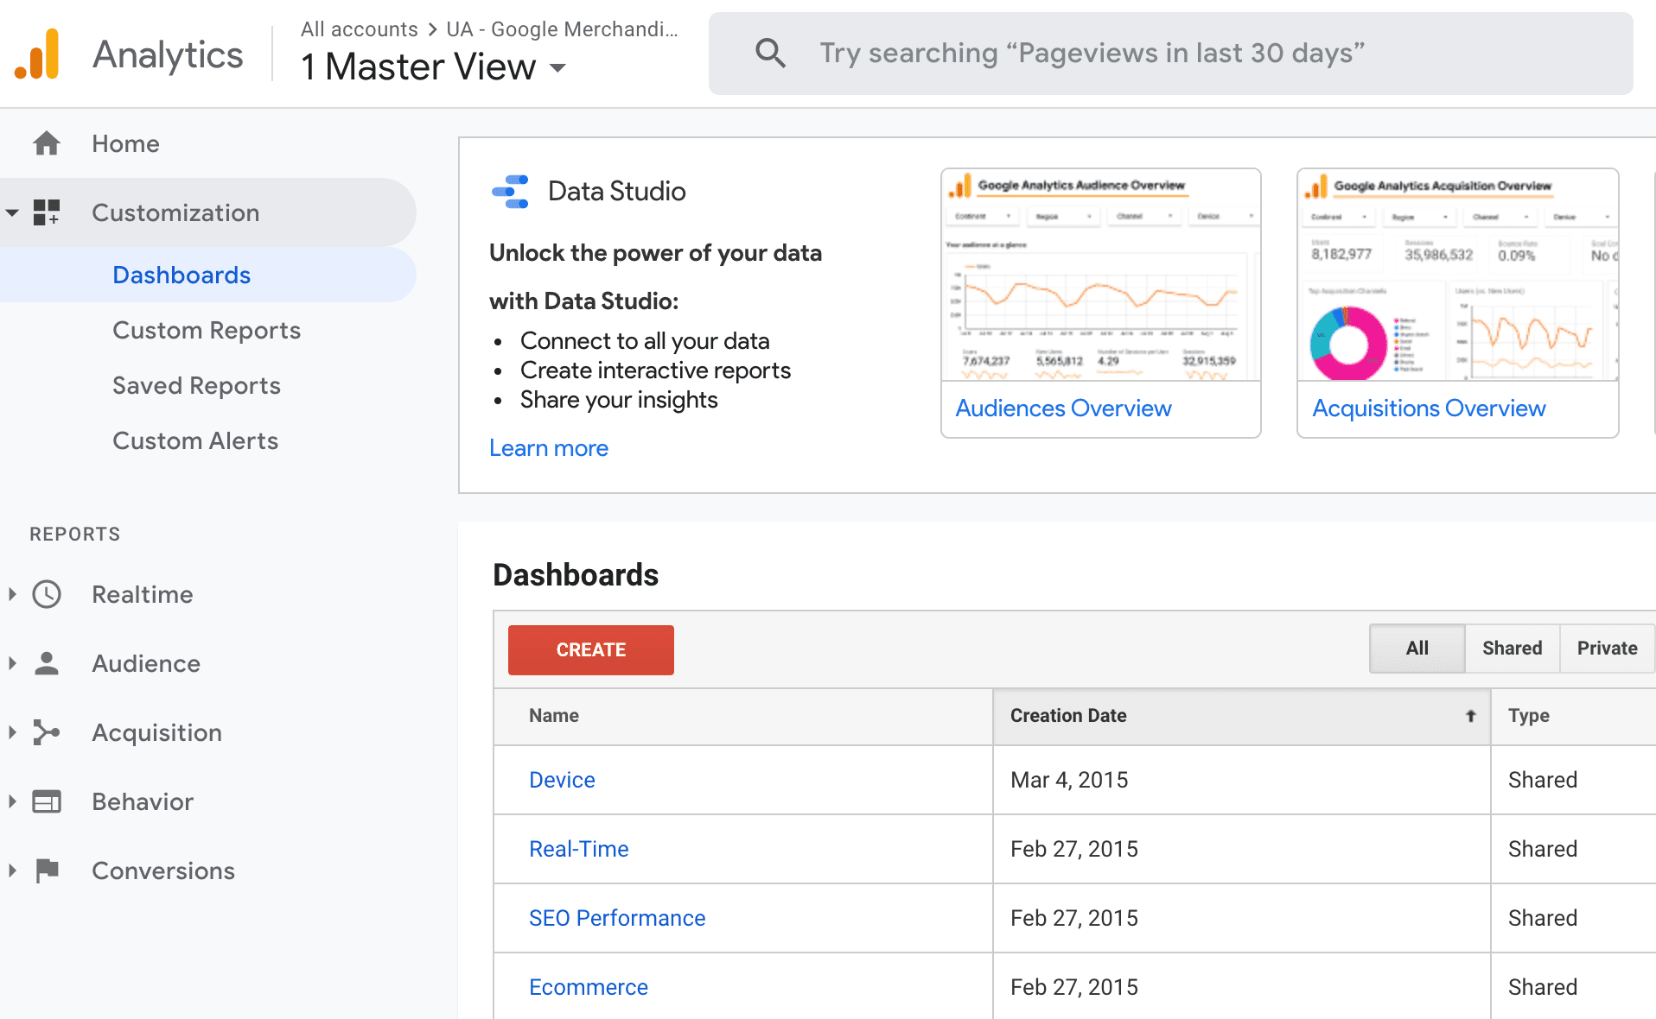The width and height of the screenshot is (1656, 1019).
Task: Open Acquisition reports label
Action: (x=156, y=732)
